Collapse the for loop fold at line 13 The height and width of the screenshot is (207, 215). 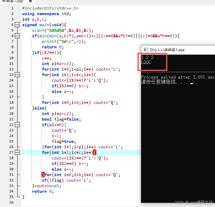point(17,75)
